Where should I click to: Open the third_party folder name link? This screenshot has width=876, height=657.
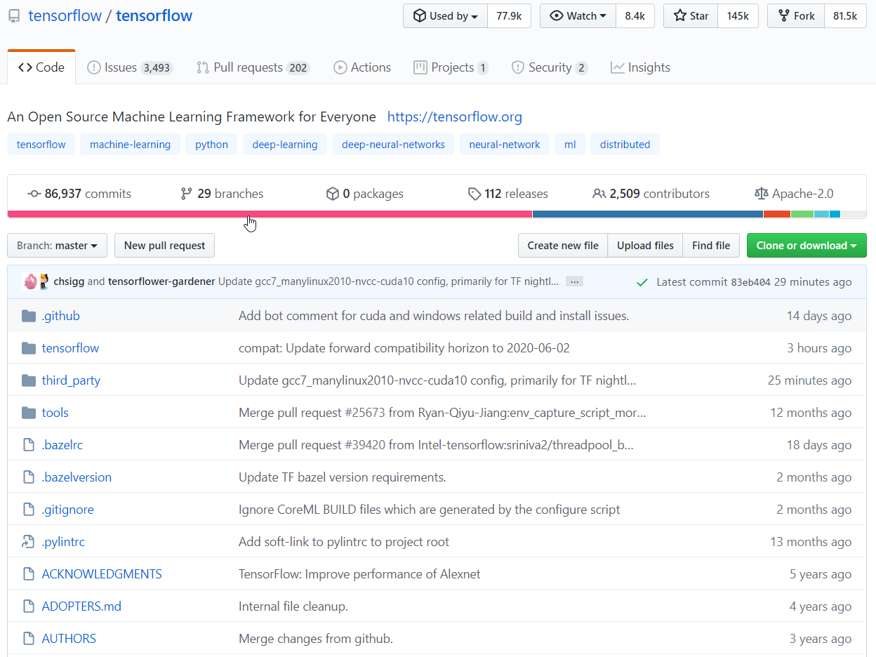(x=71, y=380)
